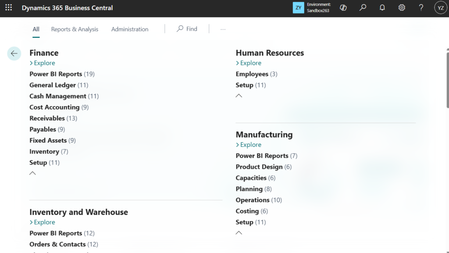This screenshot has width=449, height=253.
Task: Open Product Design under Manufacturing
Action: coord(259,167)
